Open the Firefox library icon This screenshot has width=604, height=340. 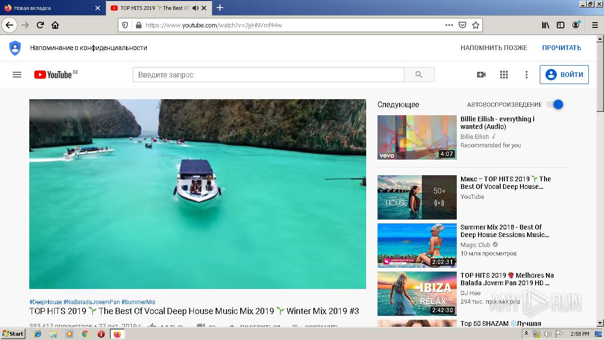pyautogui.click(x=545, y=25)
